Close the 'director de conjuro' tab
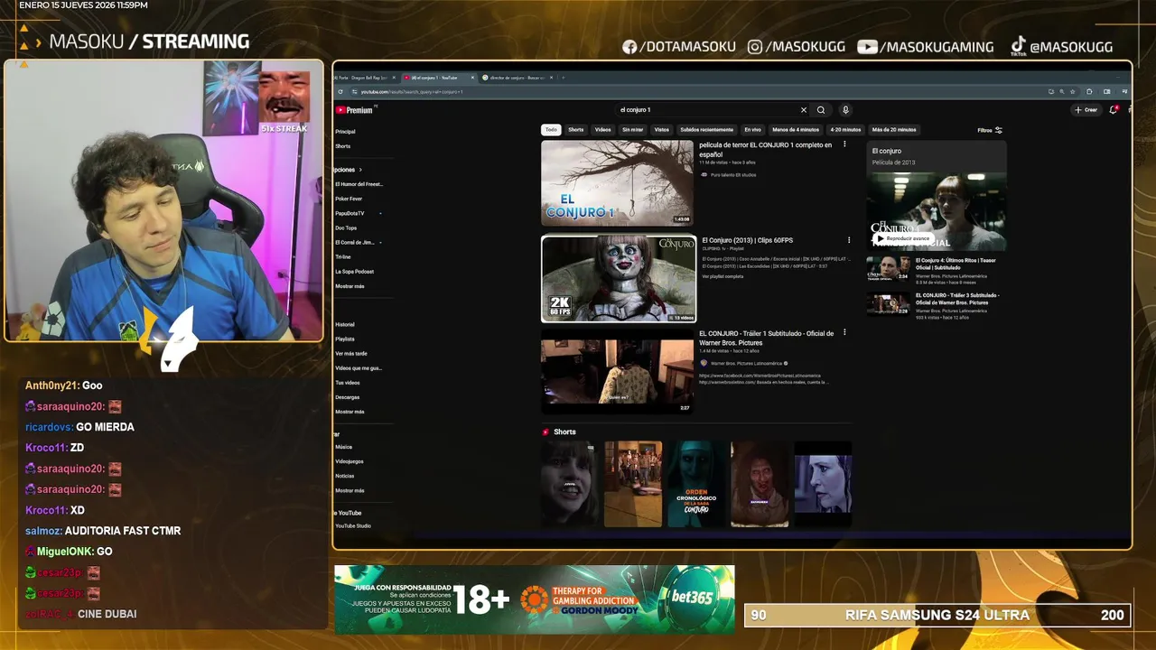Viewport: 1156px width, 650px height. pyautogui.click(x=552, y=78)
